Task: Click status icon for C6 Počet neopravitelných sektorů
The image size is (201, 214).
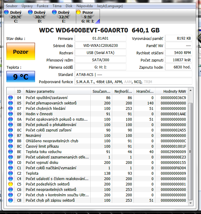Action: tap(10, 189)
